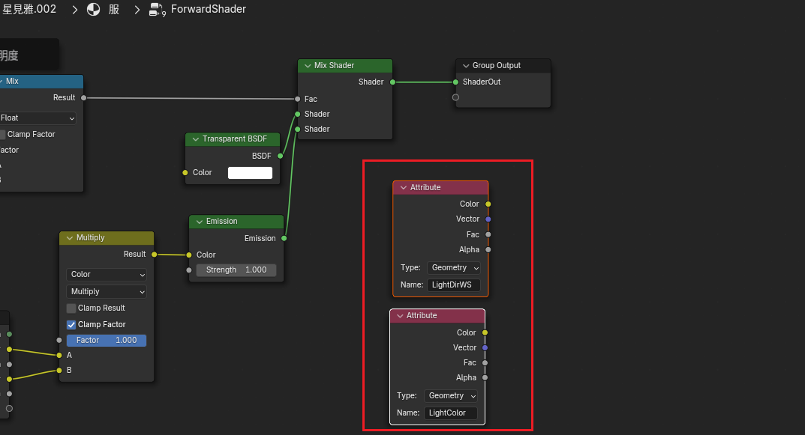Click the Mix Shader Fac input socket
The width and height of the screenshot is (805, 435).
pos(298,99)
